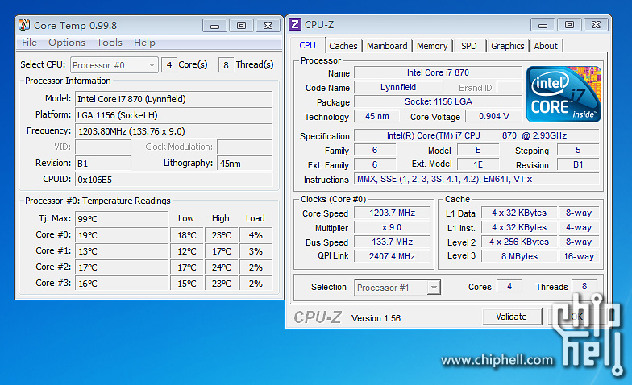Click the Package value Socket 1156 LGA

point(438,101)
